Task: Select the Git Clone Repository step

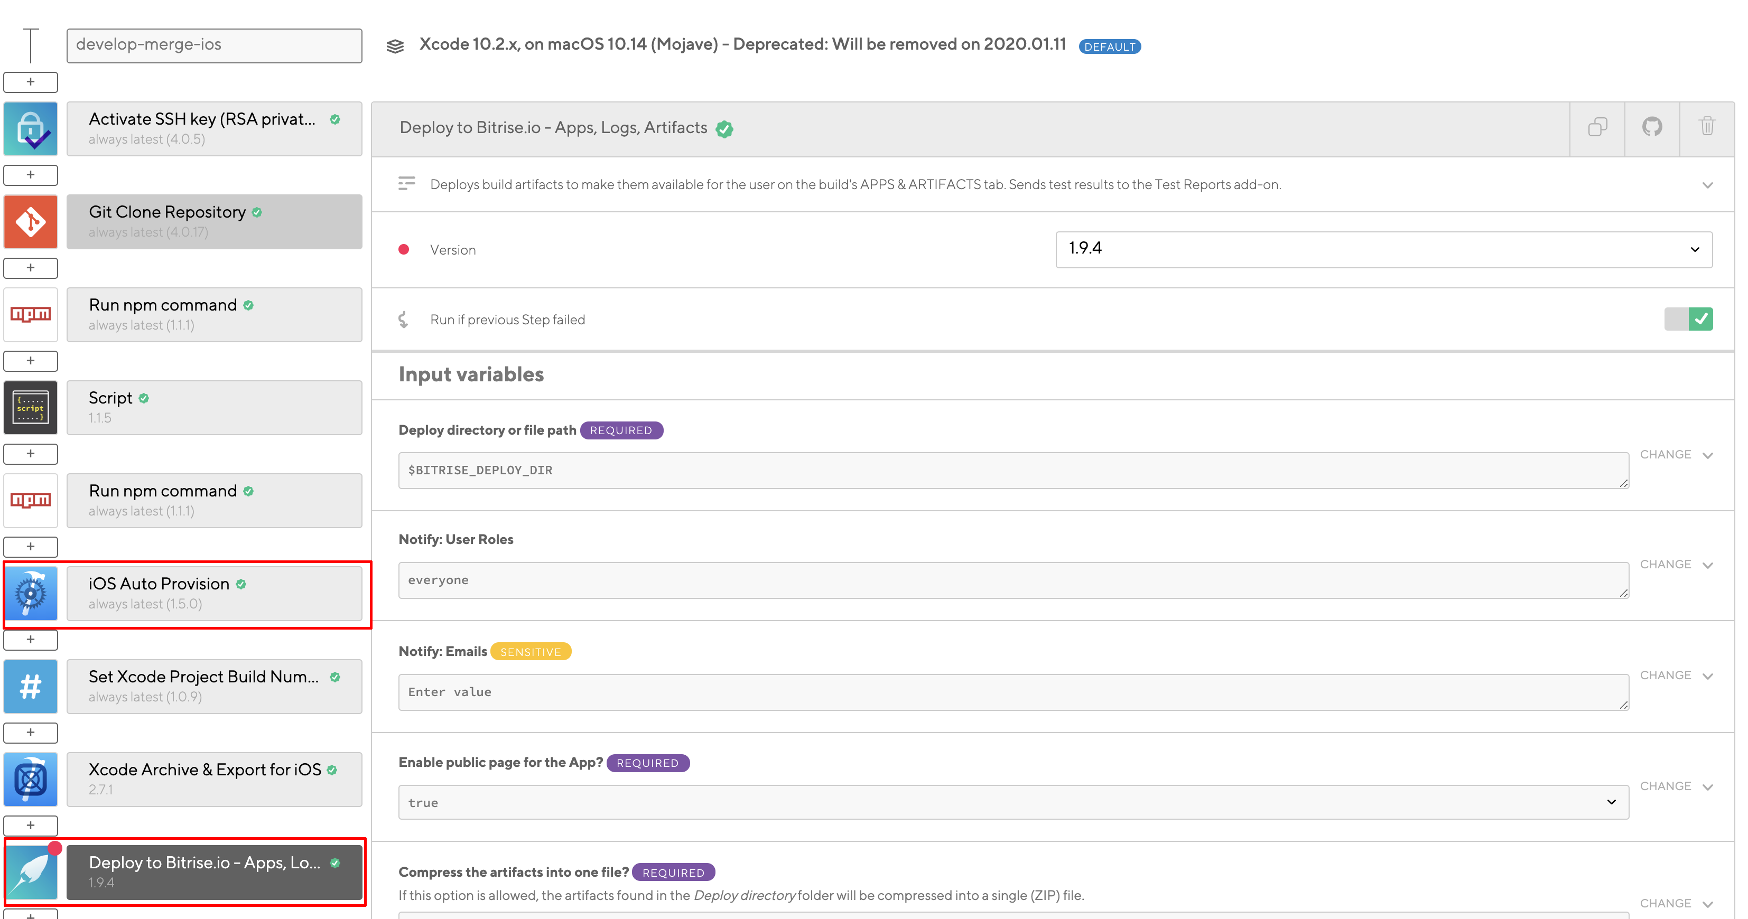Action: [215, 222]
